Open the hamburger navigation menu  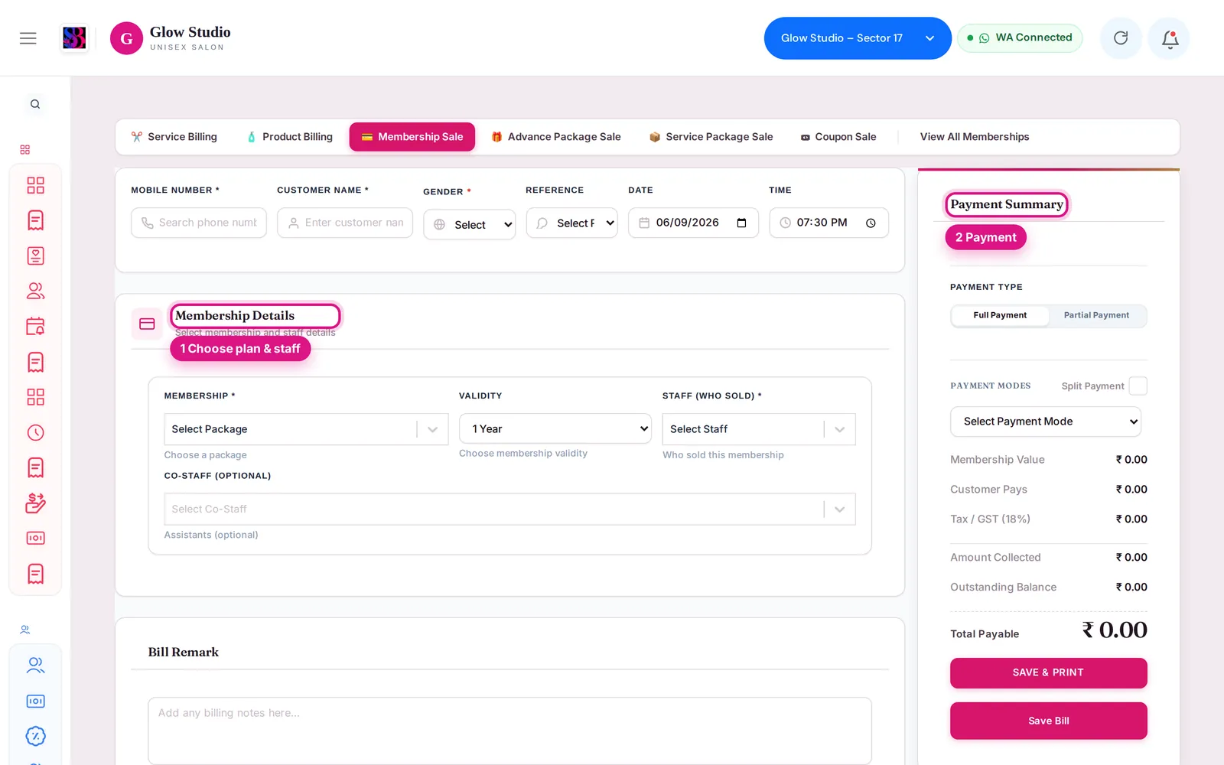click(x=28, y=38)
